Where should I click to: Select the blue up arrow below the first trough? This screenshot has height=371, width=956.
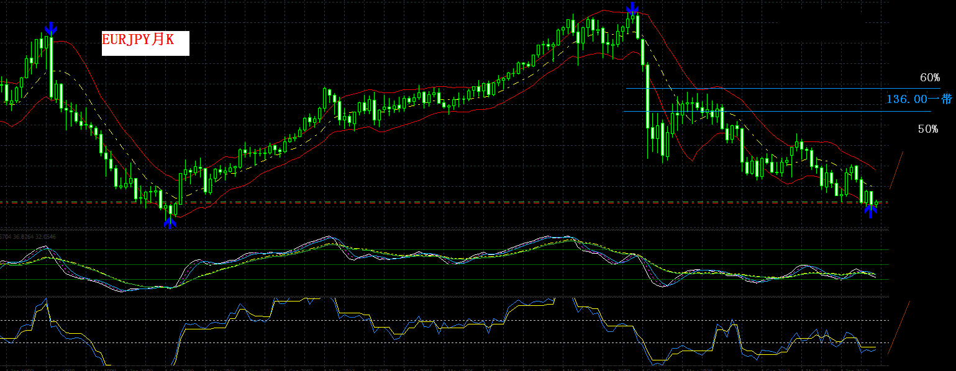[x=170, y=221]
